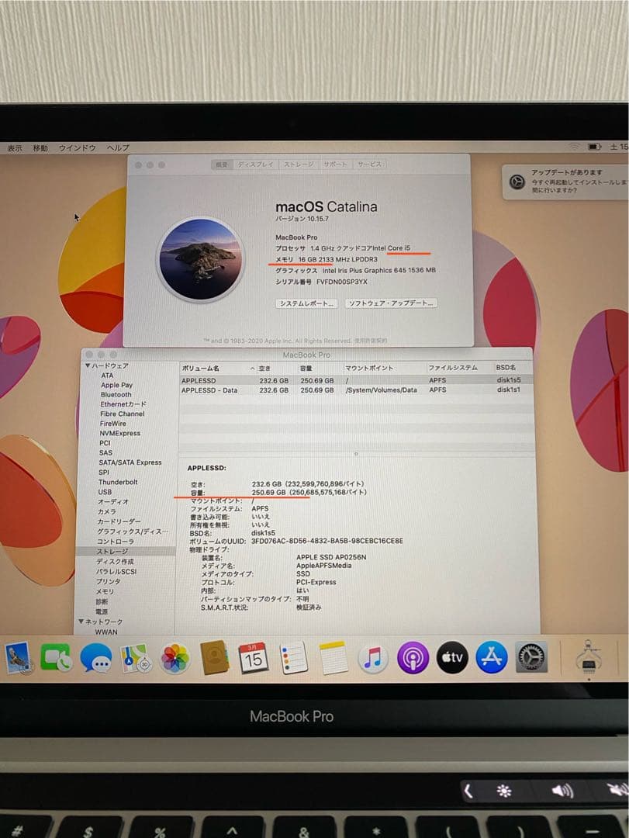Open the ヘルプ menu
Viewport: 629px width, 838px height.
coord(118,147)
